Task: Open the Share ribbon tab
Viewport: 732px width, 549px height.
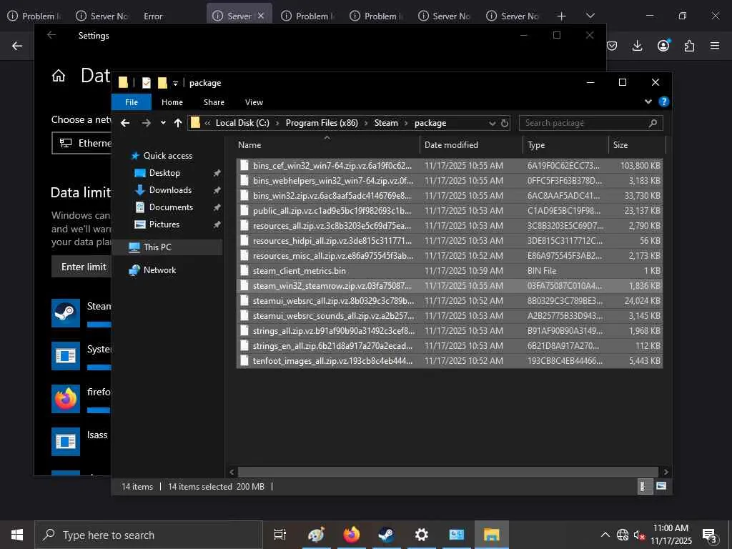Action: tap(214, 102)
